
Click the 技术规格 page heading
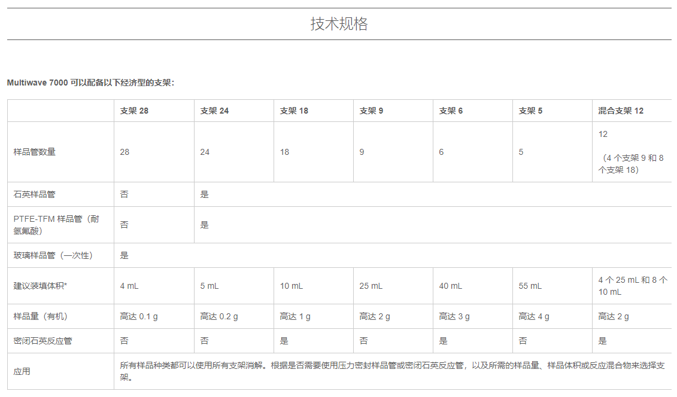click(x=338, y=24)
